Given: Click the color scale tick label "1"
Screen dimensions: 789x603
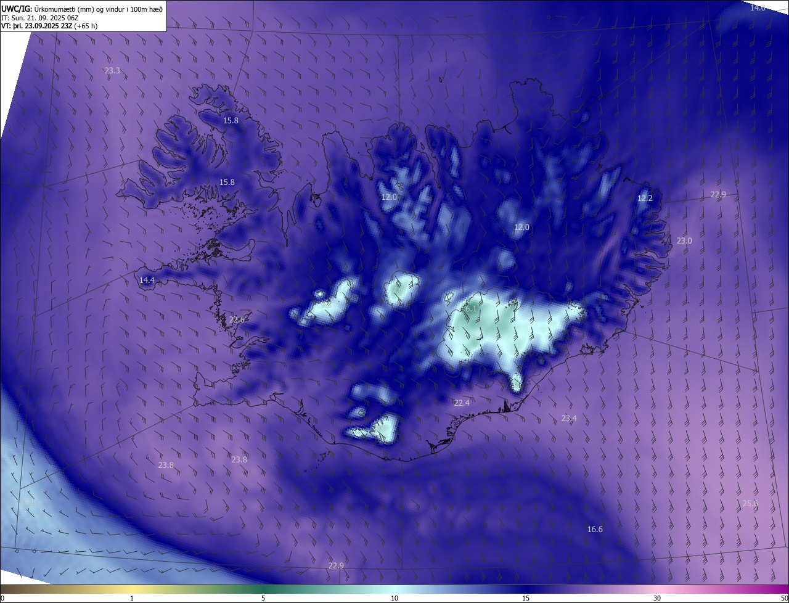Looking at the screenshot, I should 132,599.
